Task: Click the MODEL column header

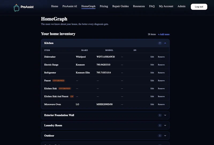Action: (109, 50)
